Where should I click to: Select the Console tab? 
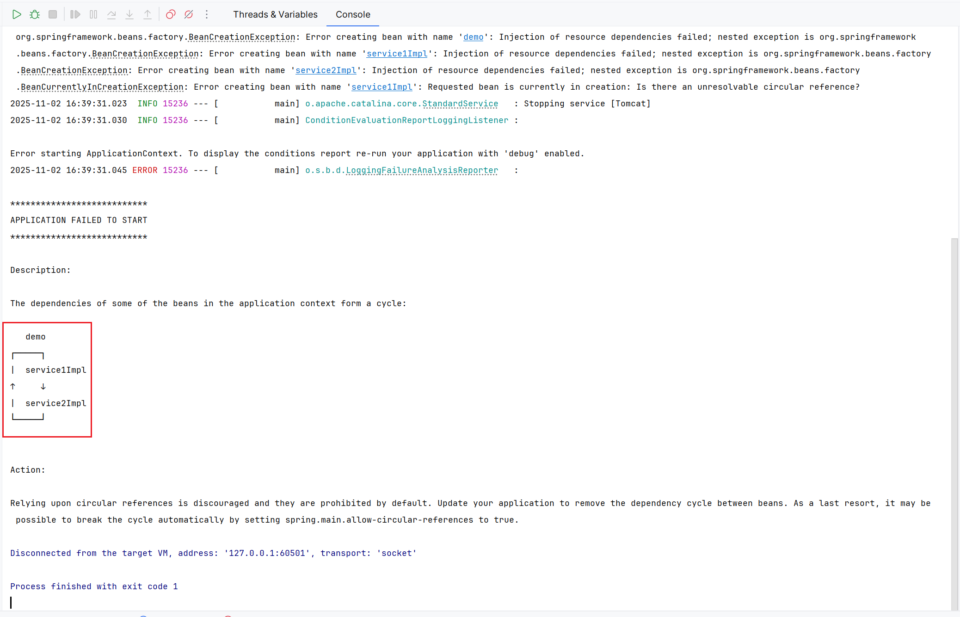click(353, 14)
